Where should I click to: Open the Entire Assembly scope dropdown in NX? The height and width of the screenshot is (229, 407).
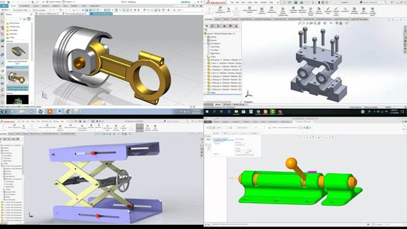(41, 10)
